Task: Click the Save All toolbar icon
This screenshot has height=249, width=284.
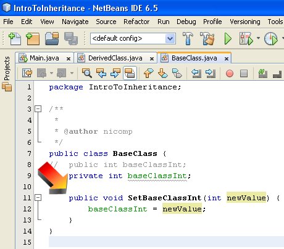Action: [x=71, y=38]
